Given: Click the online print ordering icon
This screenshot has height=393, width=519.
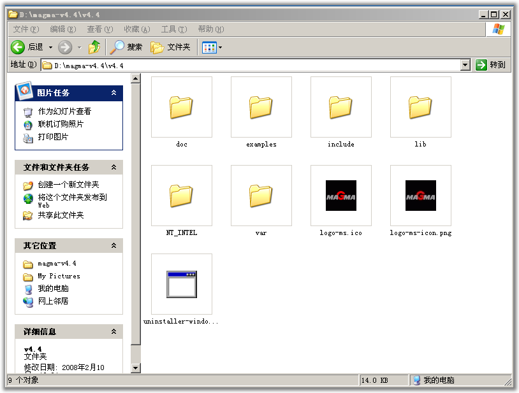Looking at the screenshot, I should click(x=28, y=125).
